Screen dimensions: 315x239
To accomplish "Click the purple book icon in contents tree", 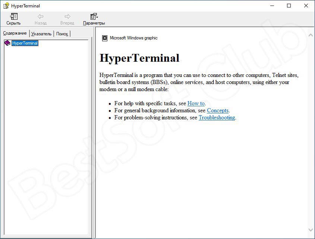I will click(7, 43).
